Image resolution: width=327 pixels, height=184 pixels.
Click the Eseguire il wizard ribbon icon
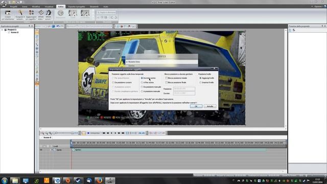(x=20, y=15)
